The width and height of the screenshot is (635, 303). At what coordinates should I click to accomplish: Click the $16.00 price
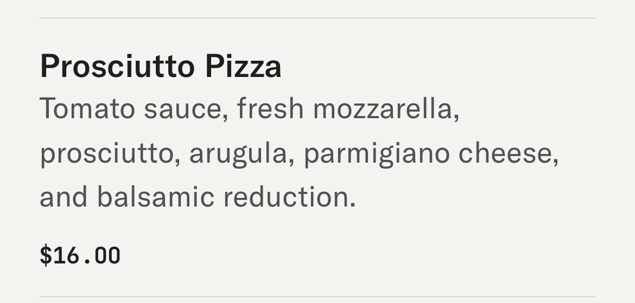coord(80,255)
